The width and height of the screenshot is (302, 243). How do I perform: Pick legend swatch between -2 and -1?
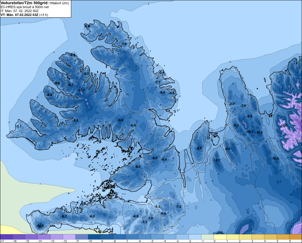[195, 237]
